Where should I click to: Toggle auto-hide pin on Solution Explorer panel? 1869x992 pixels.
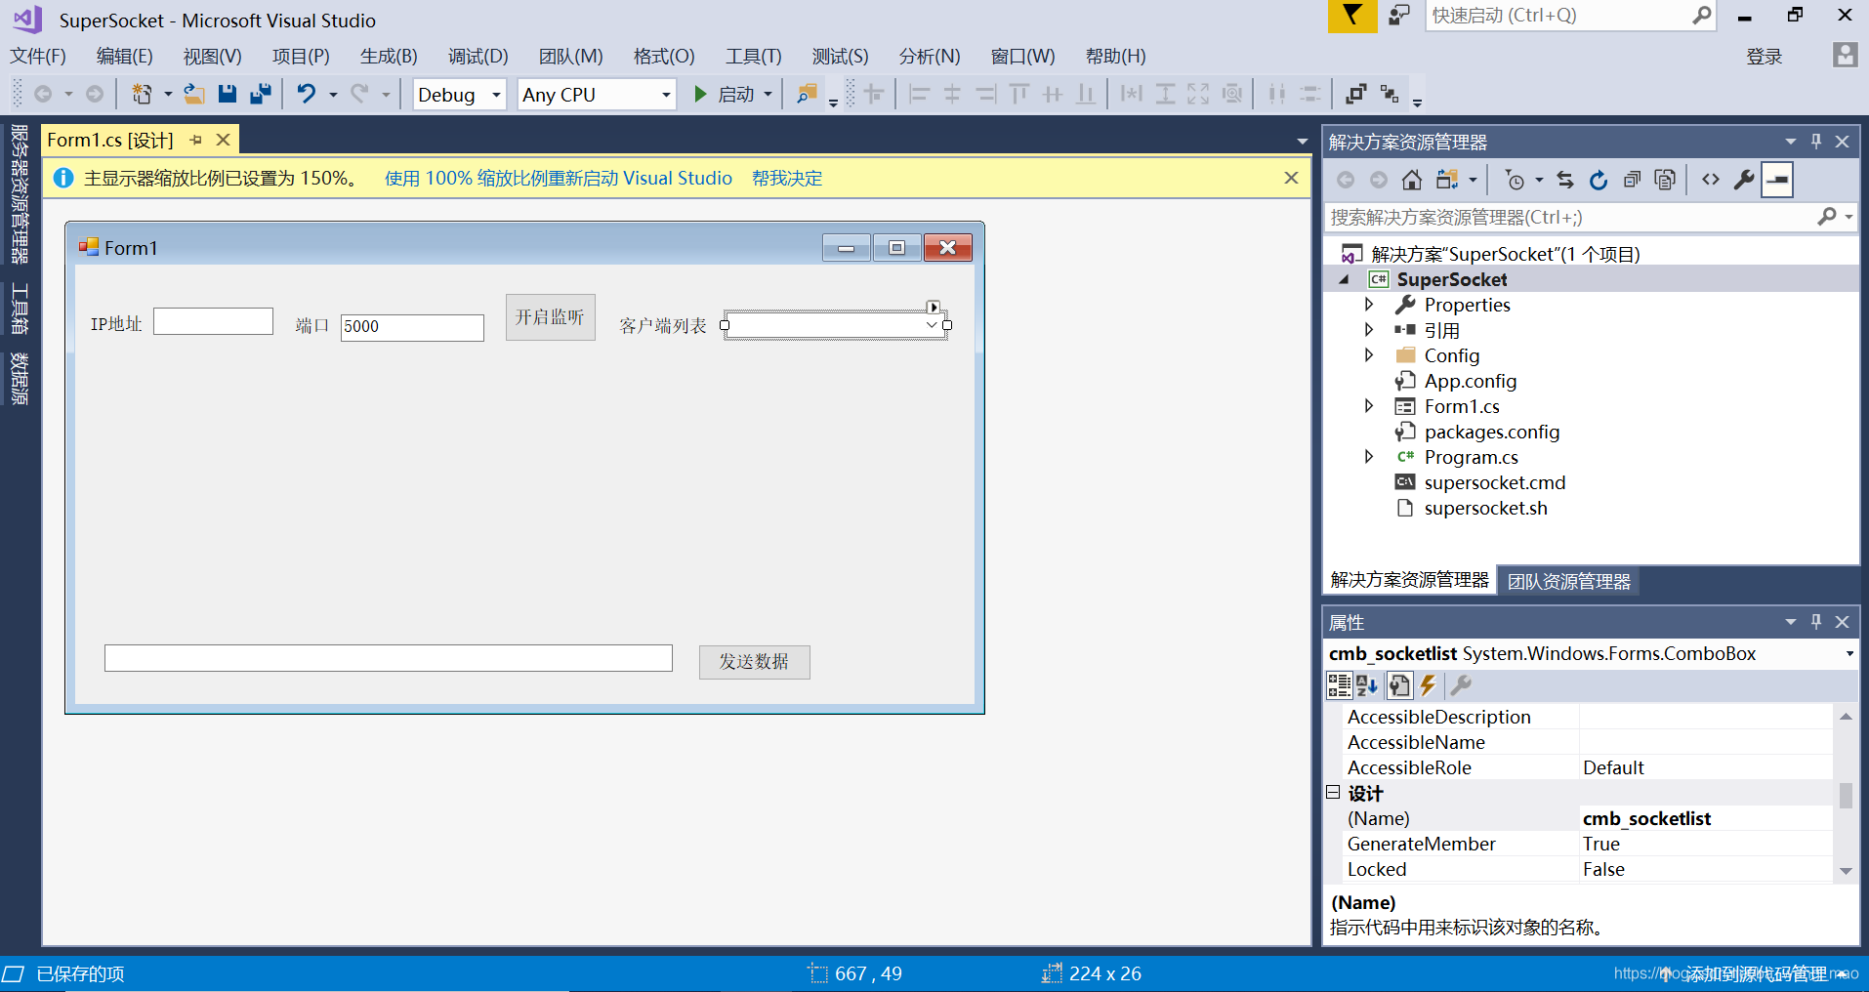[x=1816, y=142]
